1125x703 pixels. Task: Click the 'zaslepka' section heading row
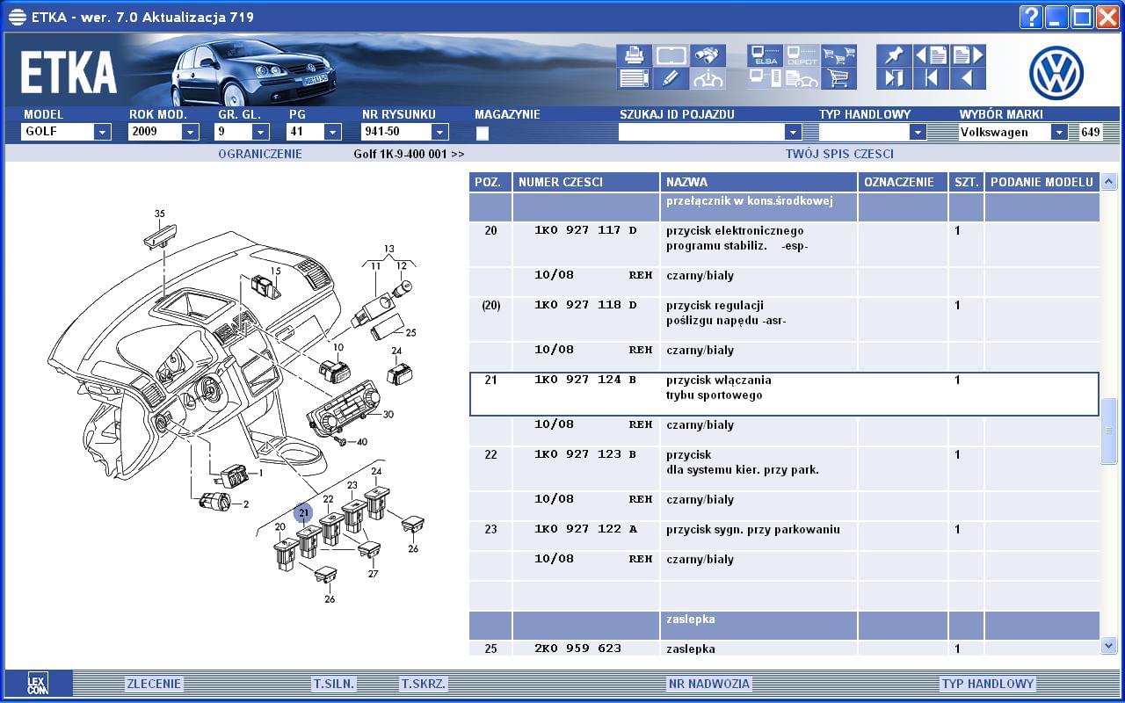pos(784,625)
